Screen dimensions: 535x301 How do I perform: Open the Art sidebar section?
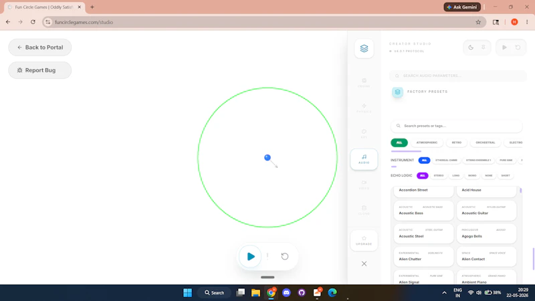point(364,134)
